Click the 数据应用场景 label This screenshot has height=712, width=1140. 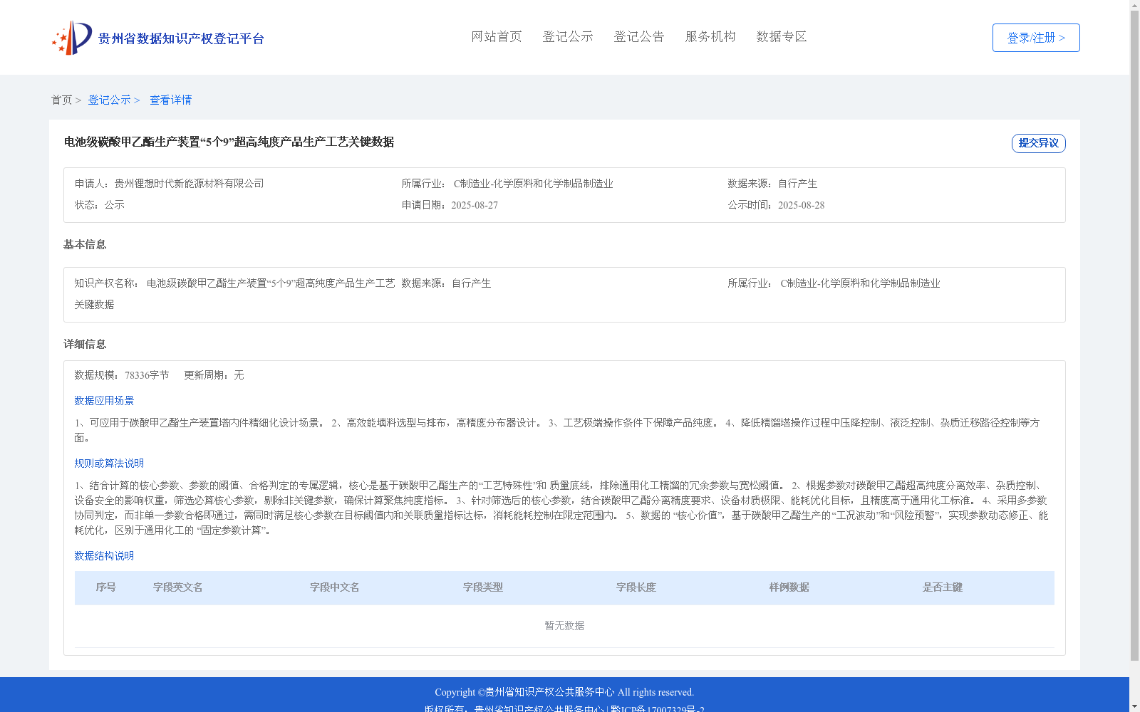104,401
